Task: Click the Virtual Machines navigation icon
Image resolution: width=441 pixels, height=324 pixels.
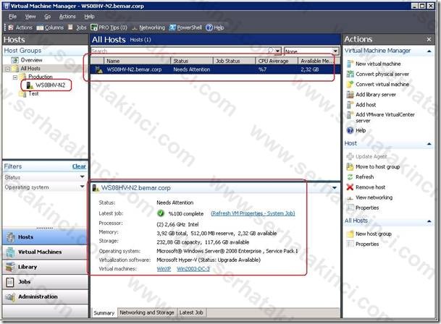Action: tap(10, 252)
